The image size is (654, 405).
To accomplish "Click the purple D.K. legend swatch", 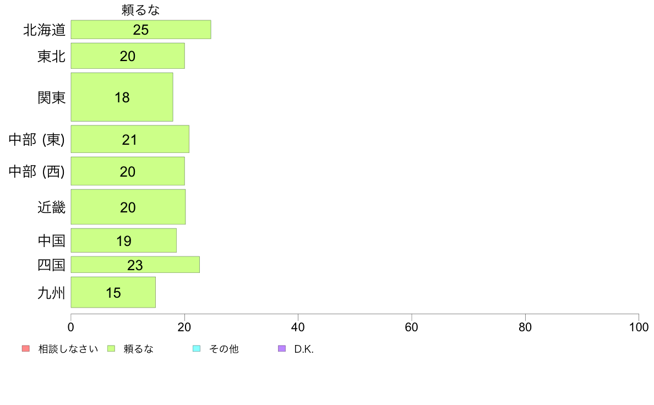I will click(x=282, y=348).
